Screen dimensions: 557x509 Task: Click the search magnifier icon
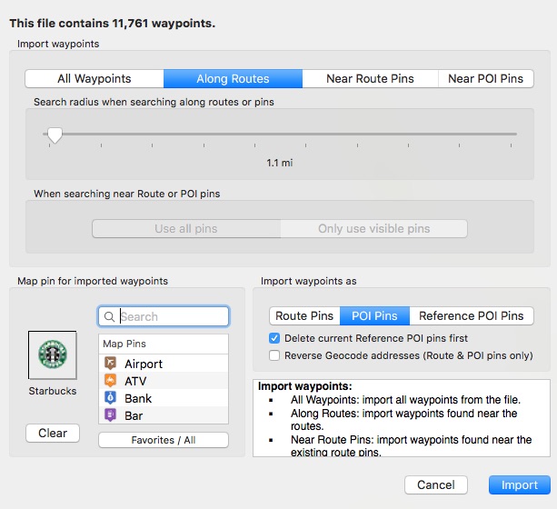click(x=110, y=316)
